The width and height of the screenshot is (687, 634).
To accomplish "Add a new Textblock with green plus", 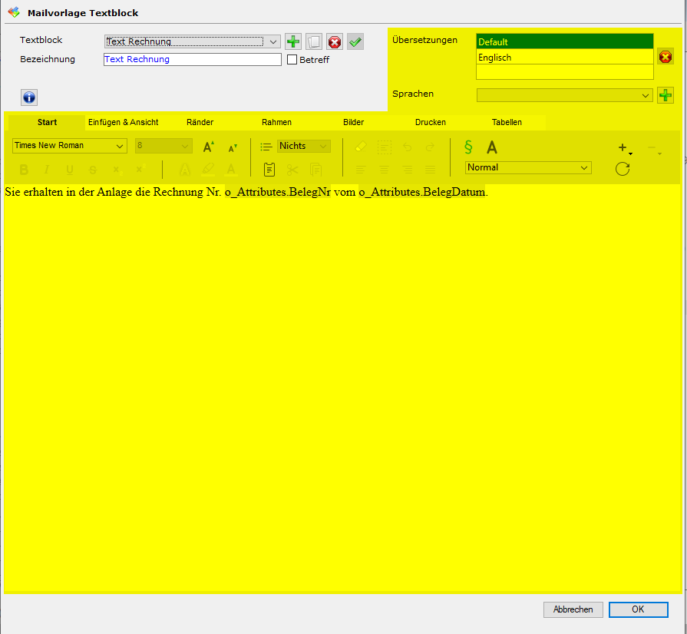I will tap(293, 42).
